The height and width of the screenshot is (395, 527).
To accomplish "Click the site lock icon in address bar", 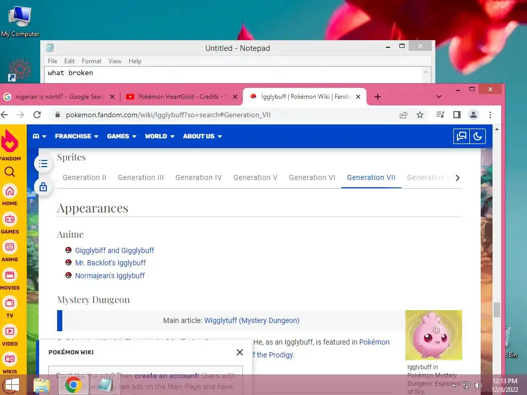I will [x=58, y=115].
